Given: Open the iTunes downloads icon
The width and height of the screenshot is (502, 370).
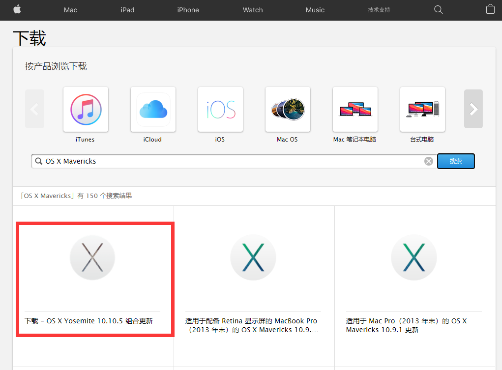Looking at the screenshot, I should click(86, 110).
